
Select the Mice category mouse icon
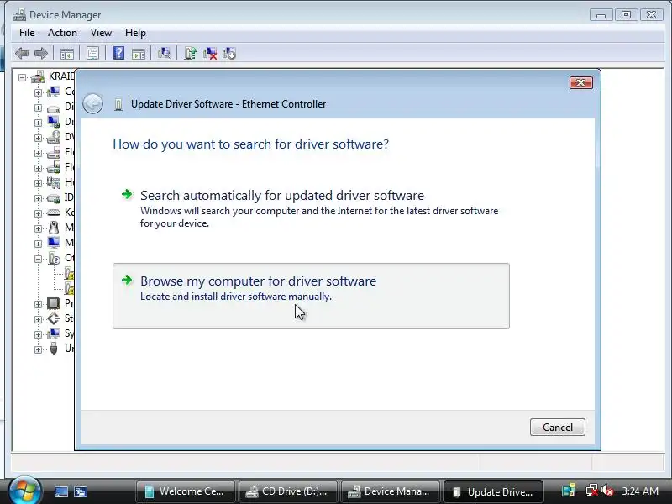pos(54,228)
